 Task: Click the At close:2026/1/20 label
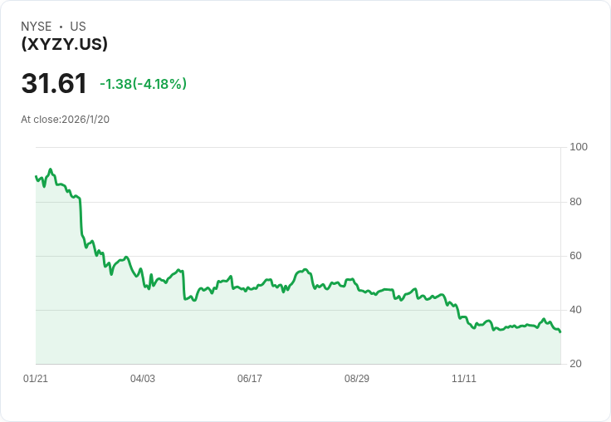pos(65,120)
